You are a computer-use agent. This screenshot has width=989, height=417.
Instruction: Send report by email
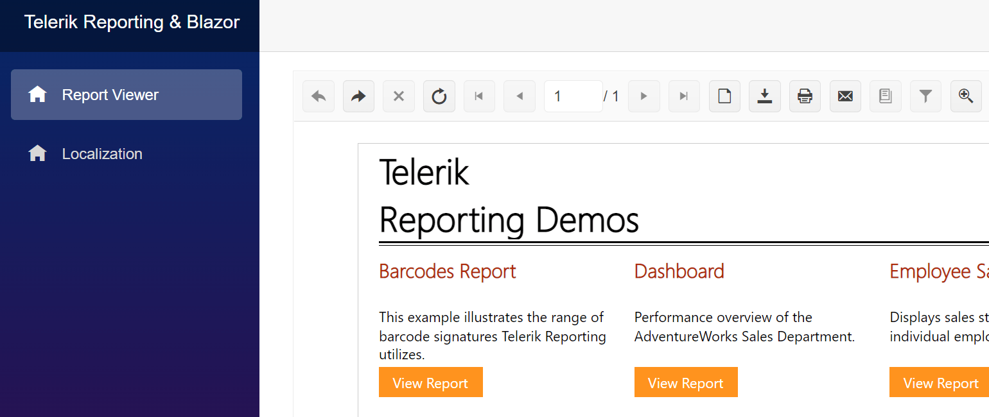845,96
